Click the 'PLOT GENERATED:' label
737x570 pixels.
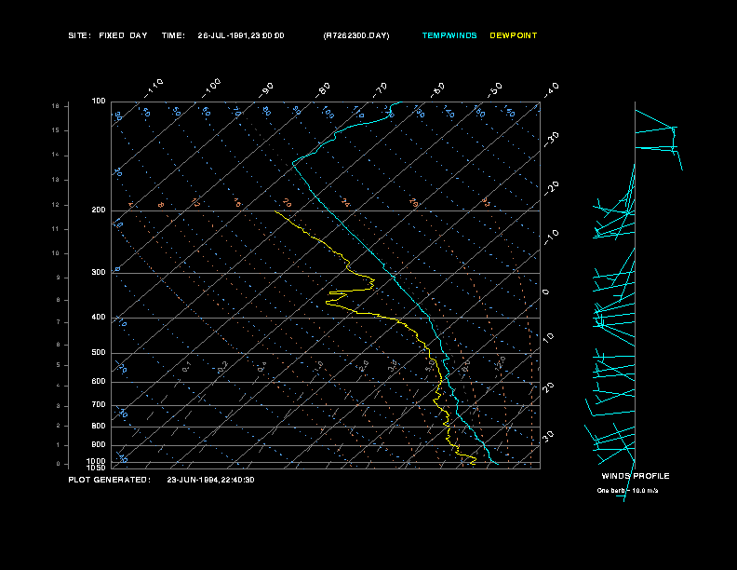(110, 480)
